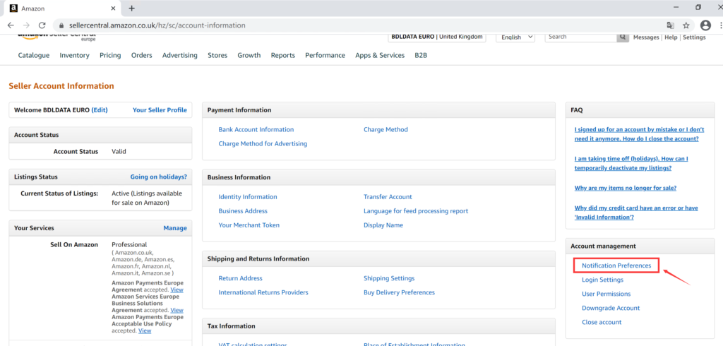This screenshot has width=723, height=346.
Task: Open the Orders menu
Action: click(x=141, y=55)
